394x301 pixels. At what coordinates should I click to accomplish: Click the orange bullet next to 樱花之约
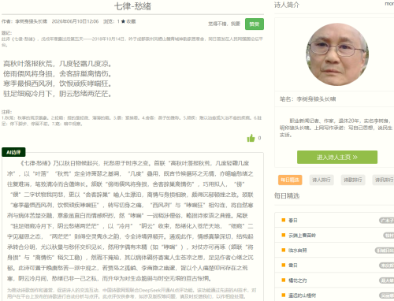[x=284, y=281]
